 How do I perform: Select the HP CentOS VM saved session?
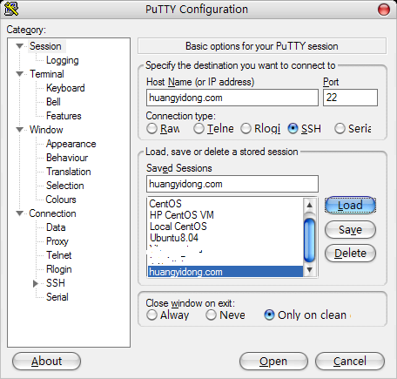click(x=225, y=215)
